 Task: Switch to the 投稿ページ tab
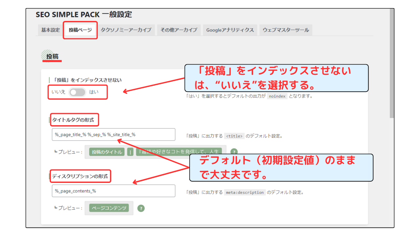80,30
